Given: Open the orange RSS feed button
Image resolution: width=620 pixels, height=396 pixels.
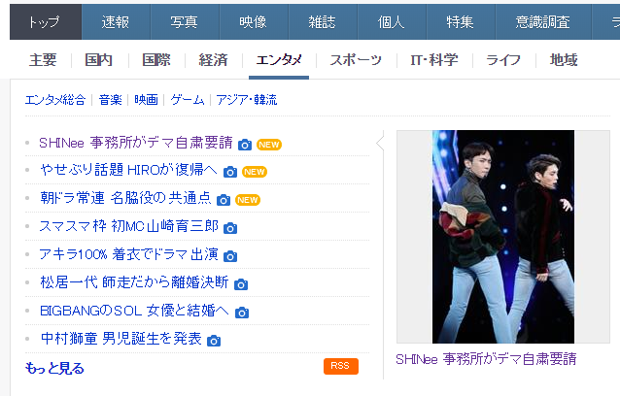Looking at the screenshot, I should [341, 366].
